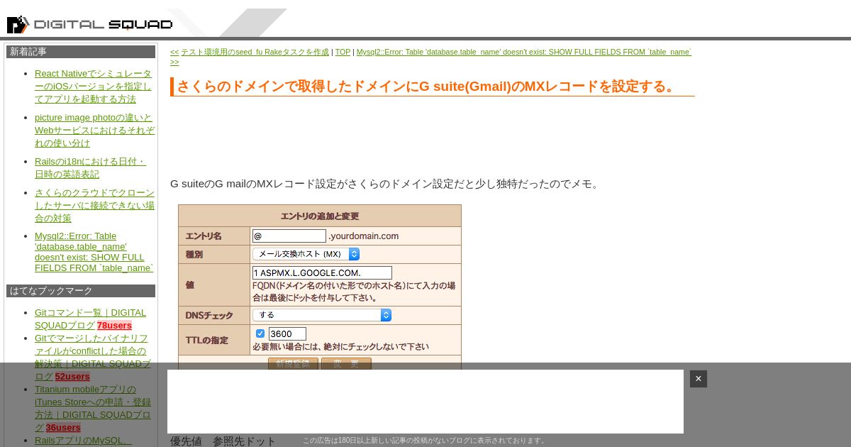This screenshot has width=851, height=447.
Task: Close the bottom advertisement overlay
Action: click(698, 379)
